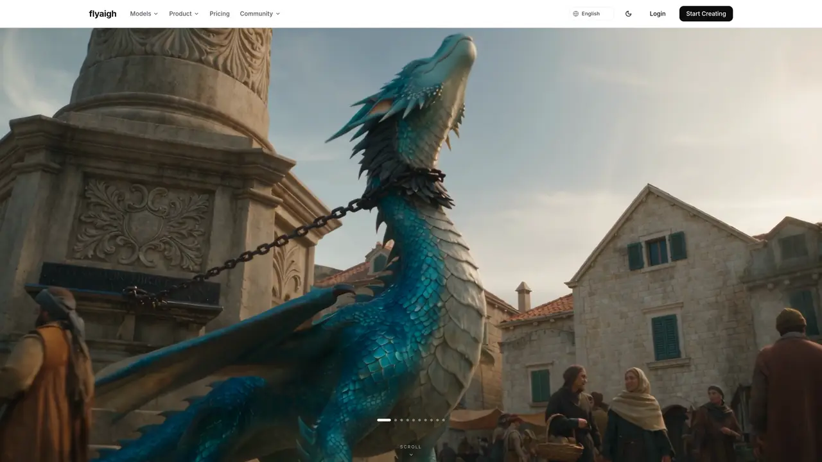
Task: Jump to the second carousel slide dot
Action: coord(396,420)
